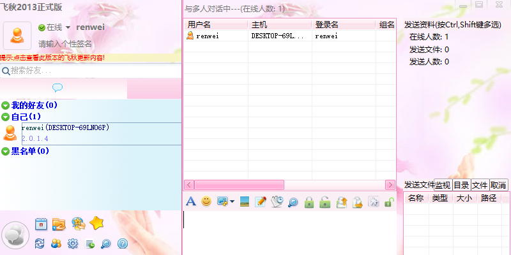Open the orange shared folder icon
The height and width of the screenshot is (255, 511).
coord(59,223)
